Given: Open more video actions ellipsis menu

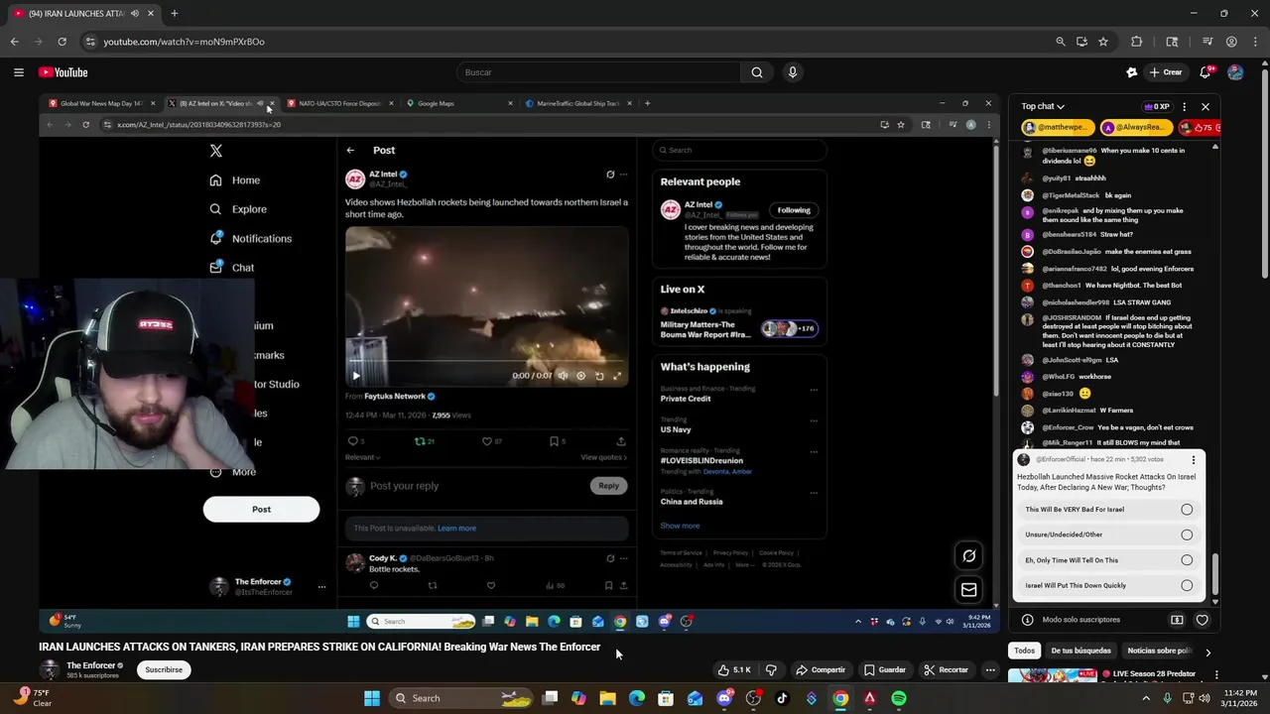Looking at the screenshot, I should pos(990,669).
